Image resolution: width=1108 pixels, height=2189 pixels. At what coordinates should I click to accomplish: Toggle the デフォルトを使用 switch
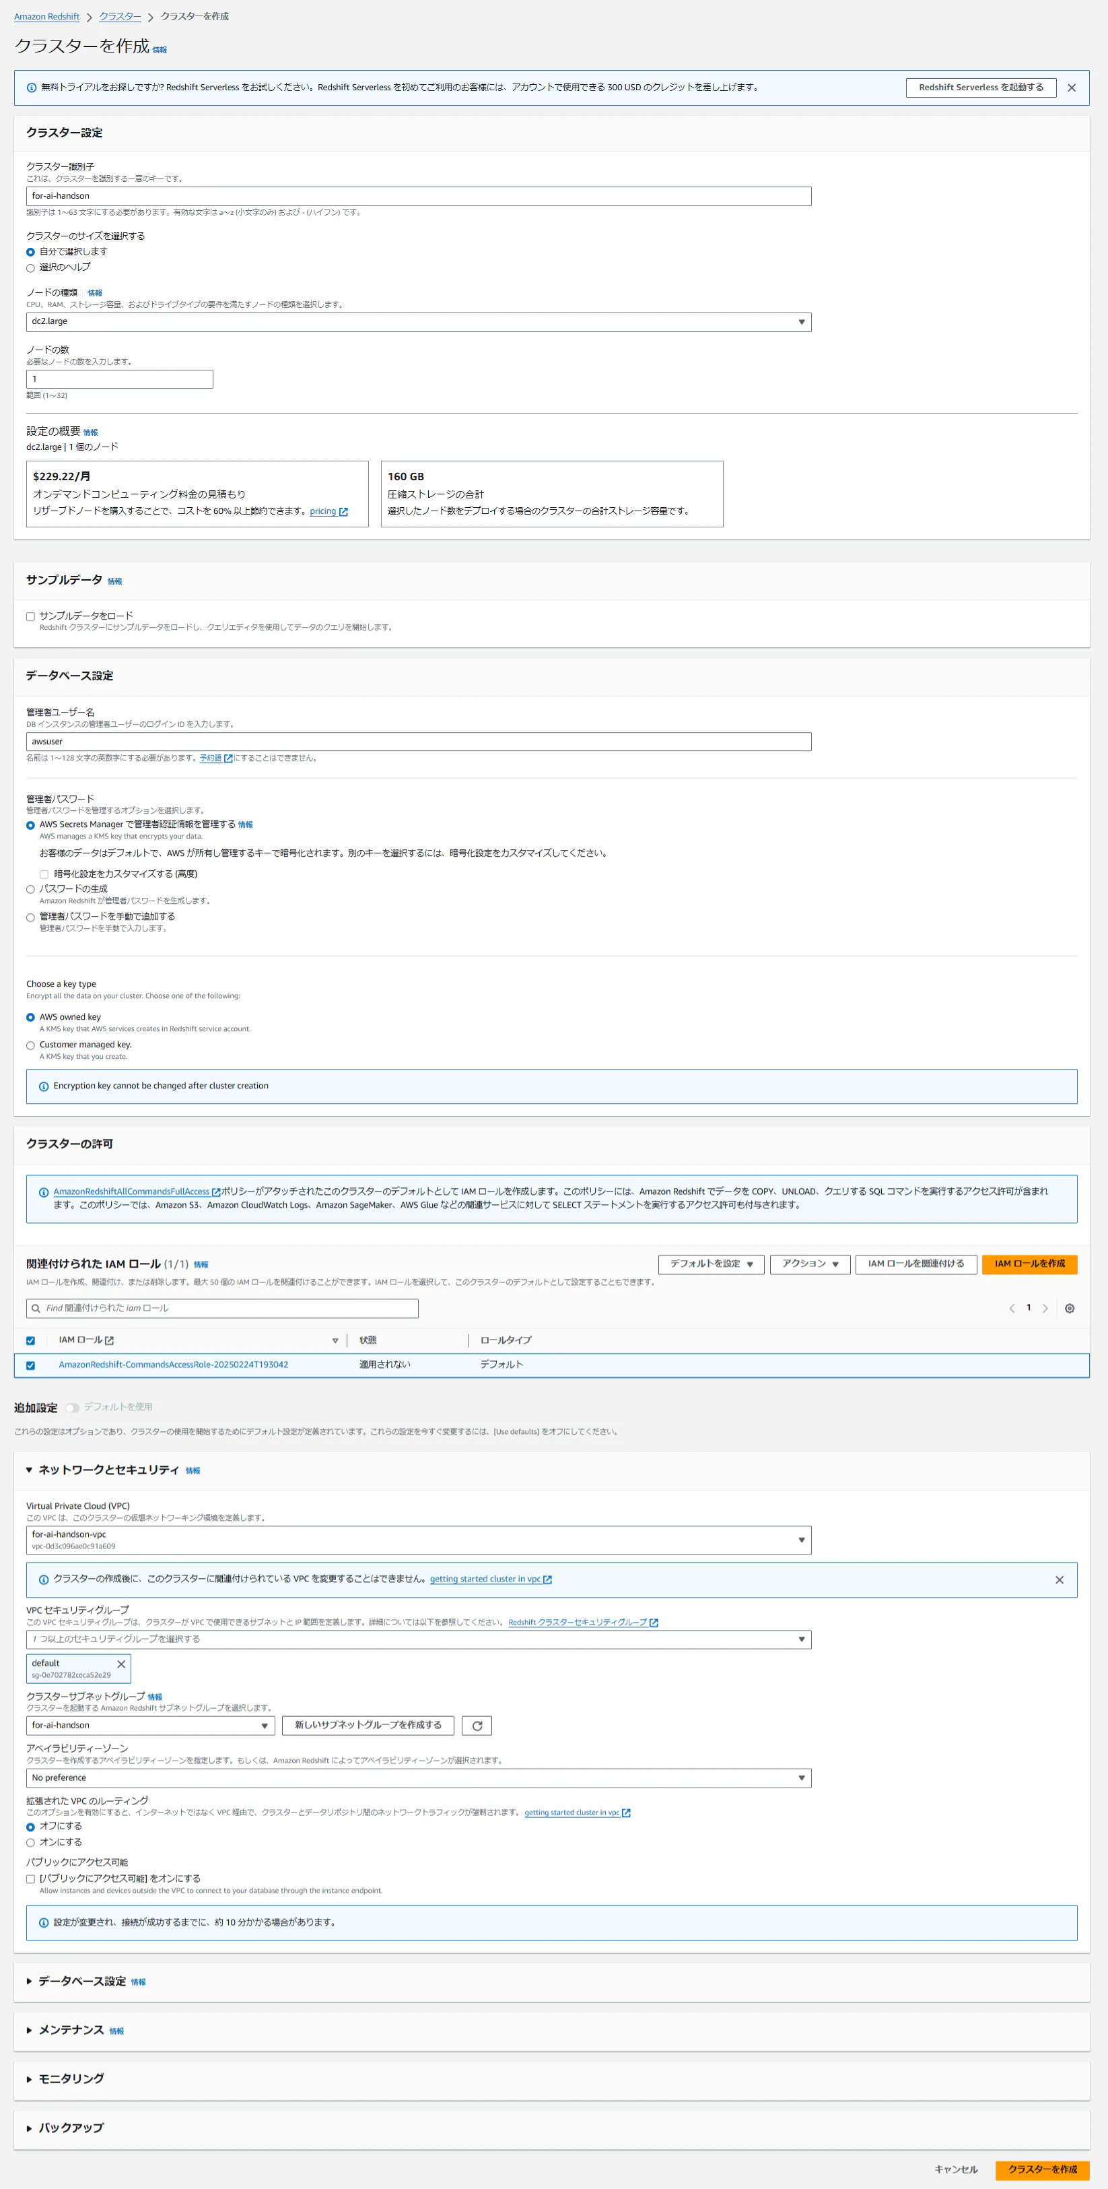[x=72, y=1408]
